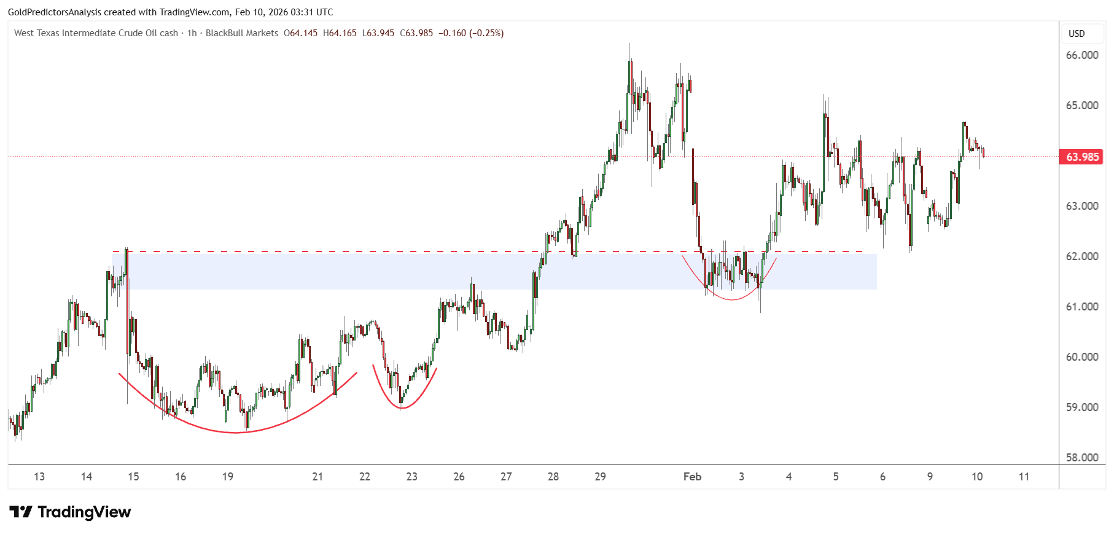
Task: Click the Feb label on time axis
Action: pyautogui.click(x=692, y=477)
